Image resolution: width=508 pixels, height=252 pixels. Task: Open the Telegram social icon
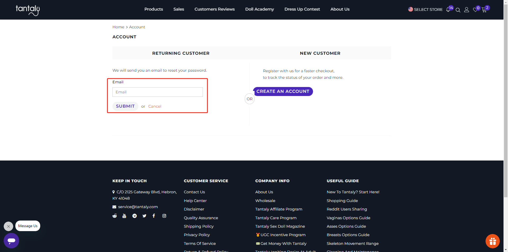pos(134,216)
